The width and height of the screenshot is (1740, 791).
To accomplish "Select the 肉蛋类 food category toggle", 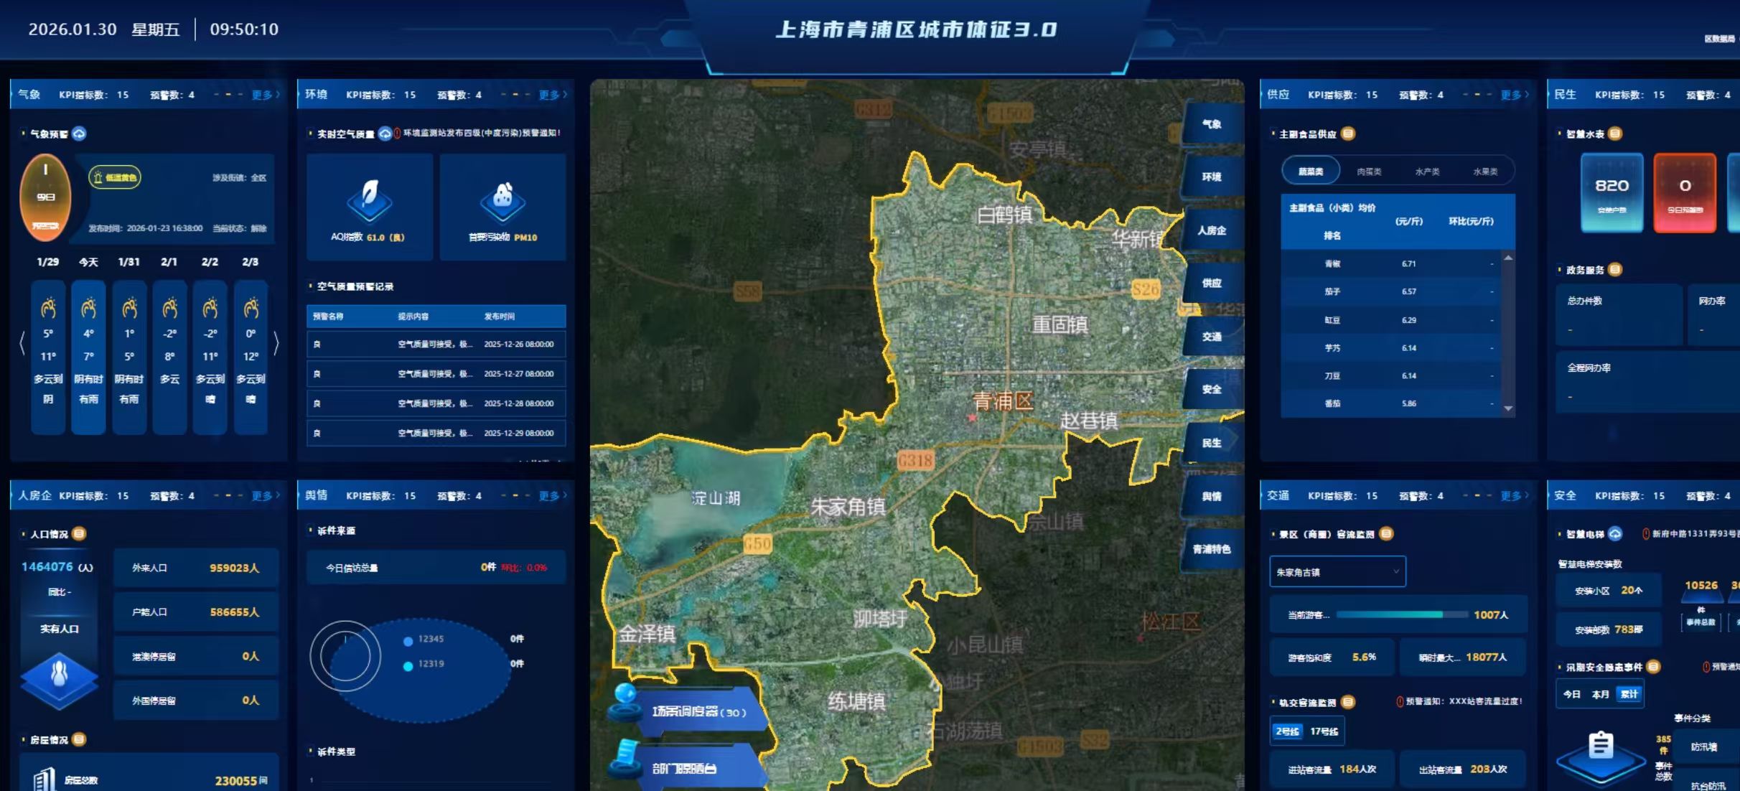I will pos(1369,172).
